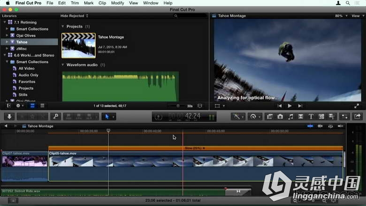Open the File menu
Image resolution: width=366 pixels, height=206 pixels.
point(50,3)
